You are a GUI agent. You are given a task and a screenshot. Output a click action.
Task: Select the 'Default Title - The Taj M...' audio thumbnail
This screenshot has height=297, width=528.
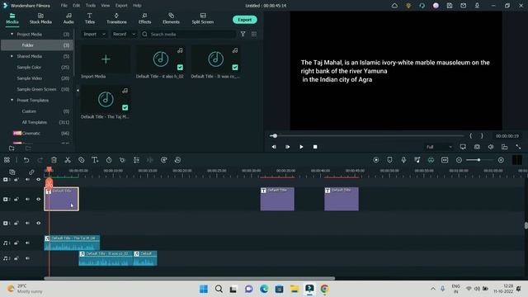(x=106, y=99)
